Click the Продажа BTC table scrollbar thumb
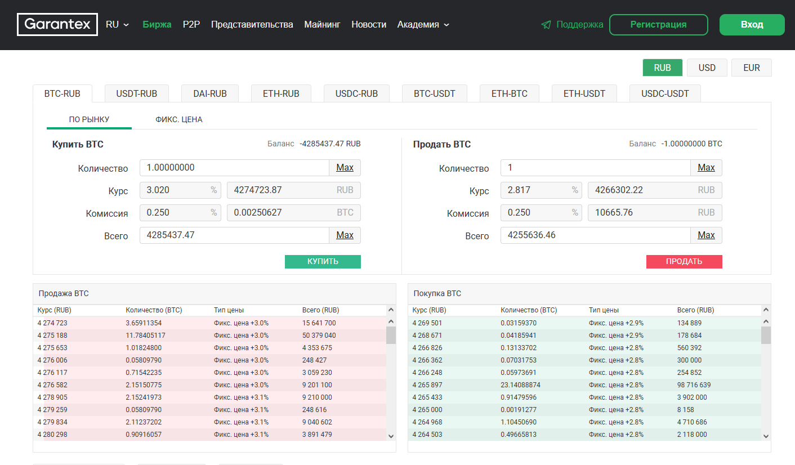The width and height of the screenshot is (795, 465). (391, 334)
